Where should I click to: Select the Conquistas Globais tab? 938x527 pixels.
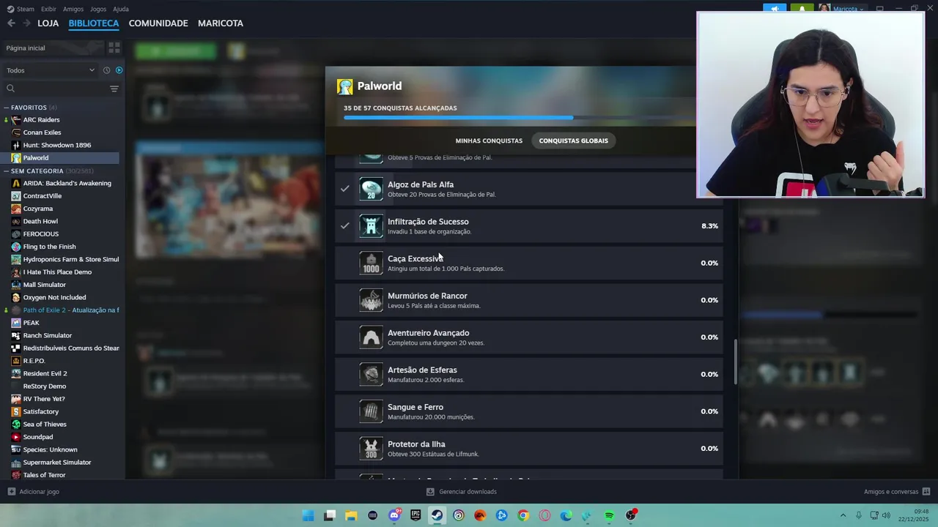pos(574,141)
